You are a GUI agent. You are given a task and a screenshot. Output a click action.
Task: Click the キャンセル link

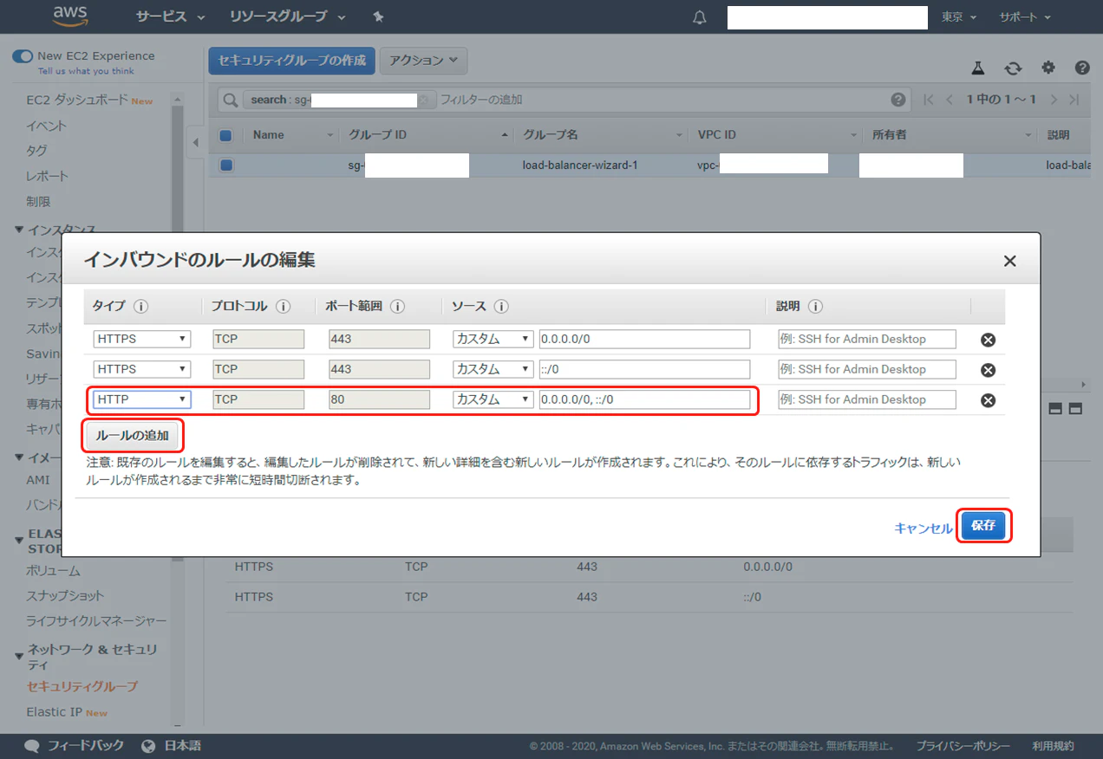click(923, 529)
